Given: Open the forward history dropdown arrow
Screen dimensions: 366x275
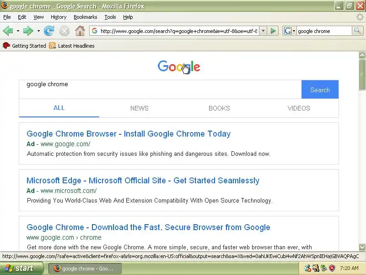Looking at the screenshot, I should pyautogui.click(x=38, y=31).
